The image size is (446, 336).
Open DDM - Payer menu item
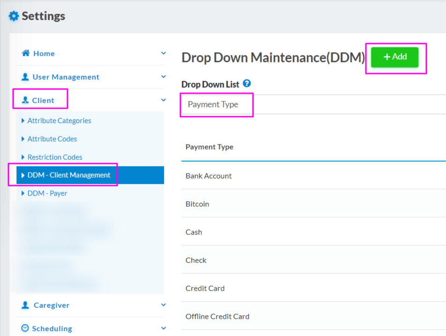(x=47, y=194)
